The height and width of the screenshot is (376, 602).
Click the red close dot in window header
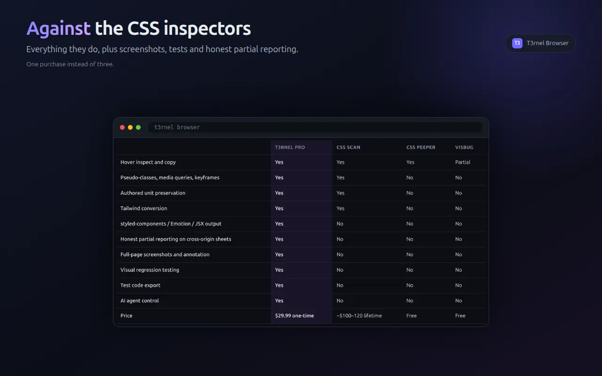pyautogui.click(x=122, y=127)
